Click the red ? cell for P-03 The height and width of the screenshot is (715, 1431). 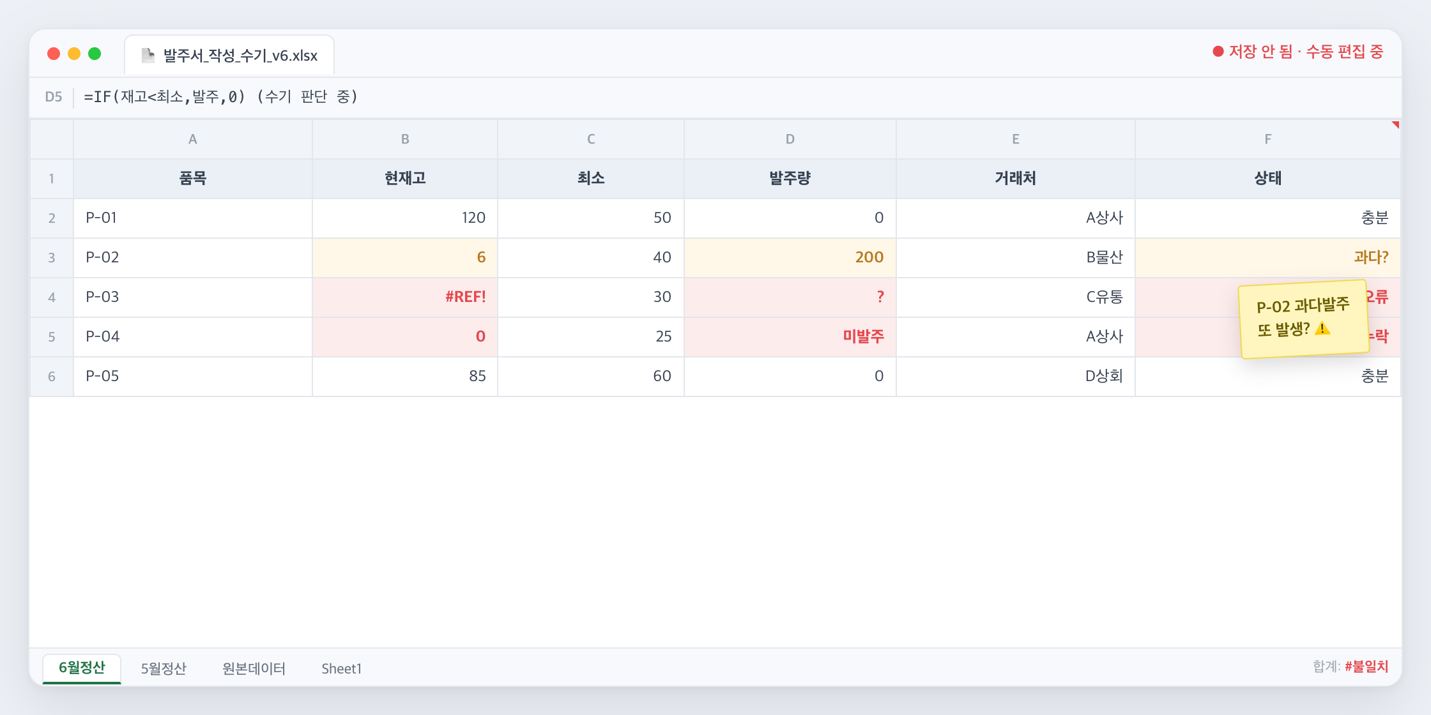[x=790, y=297]
